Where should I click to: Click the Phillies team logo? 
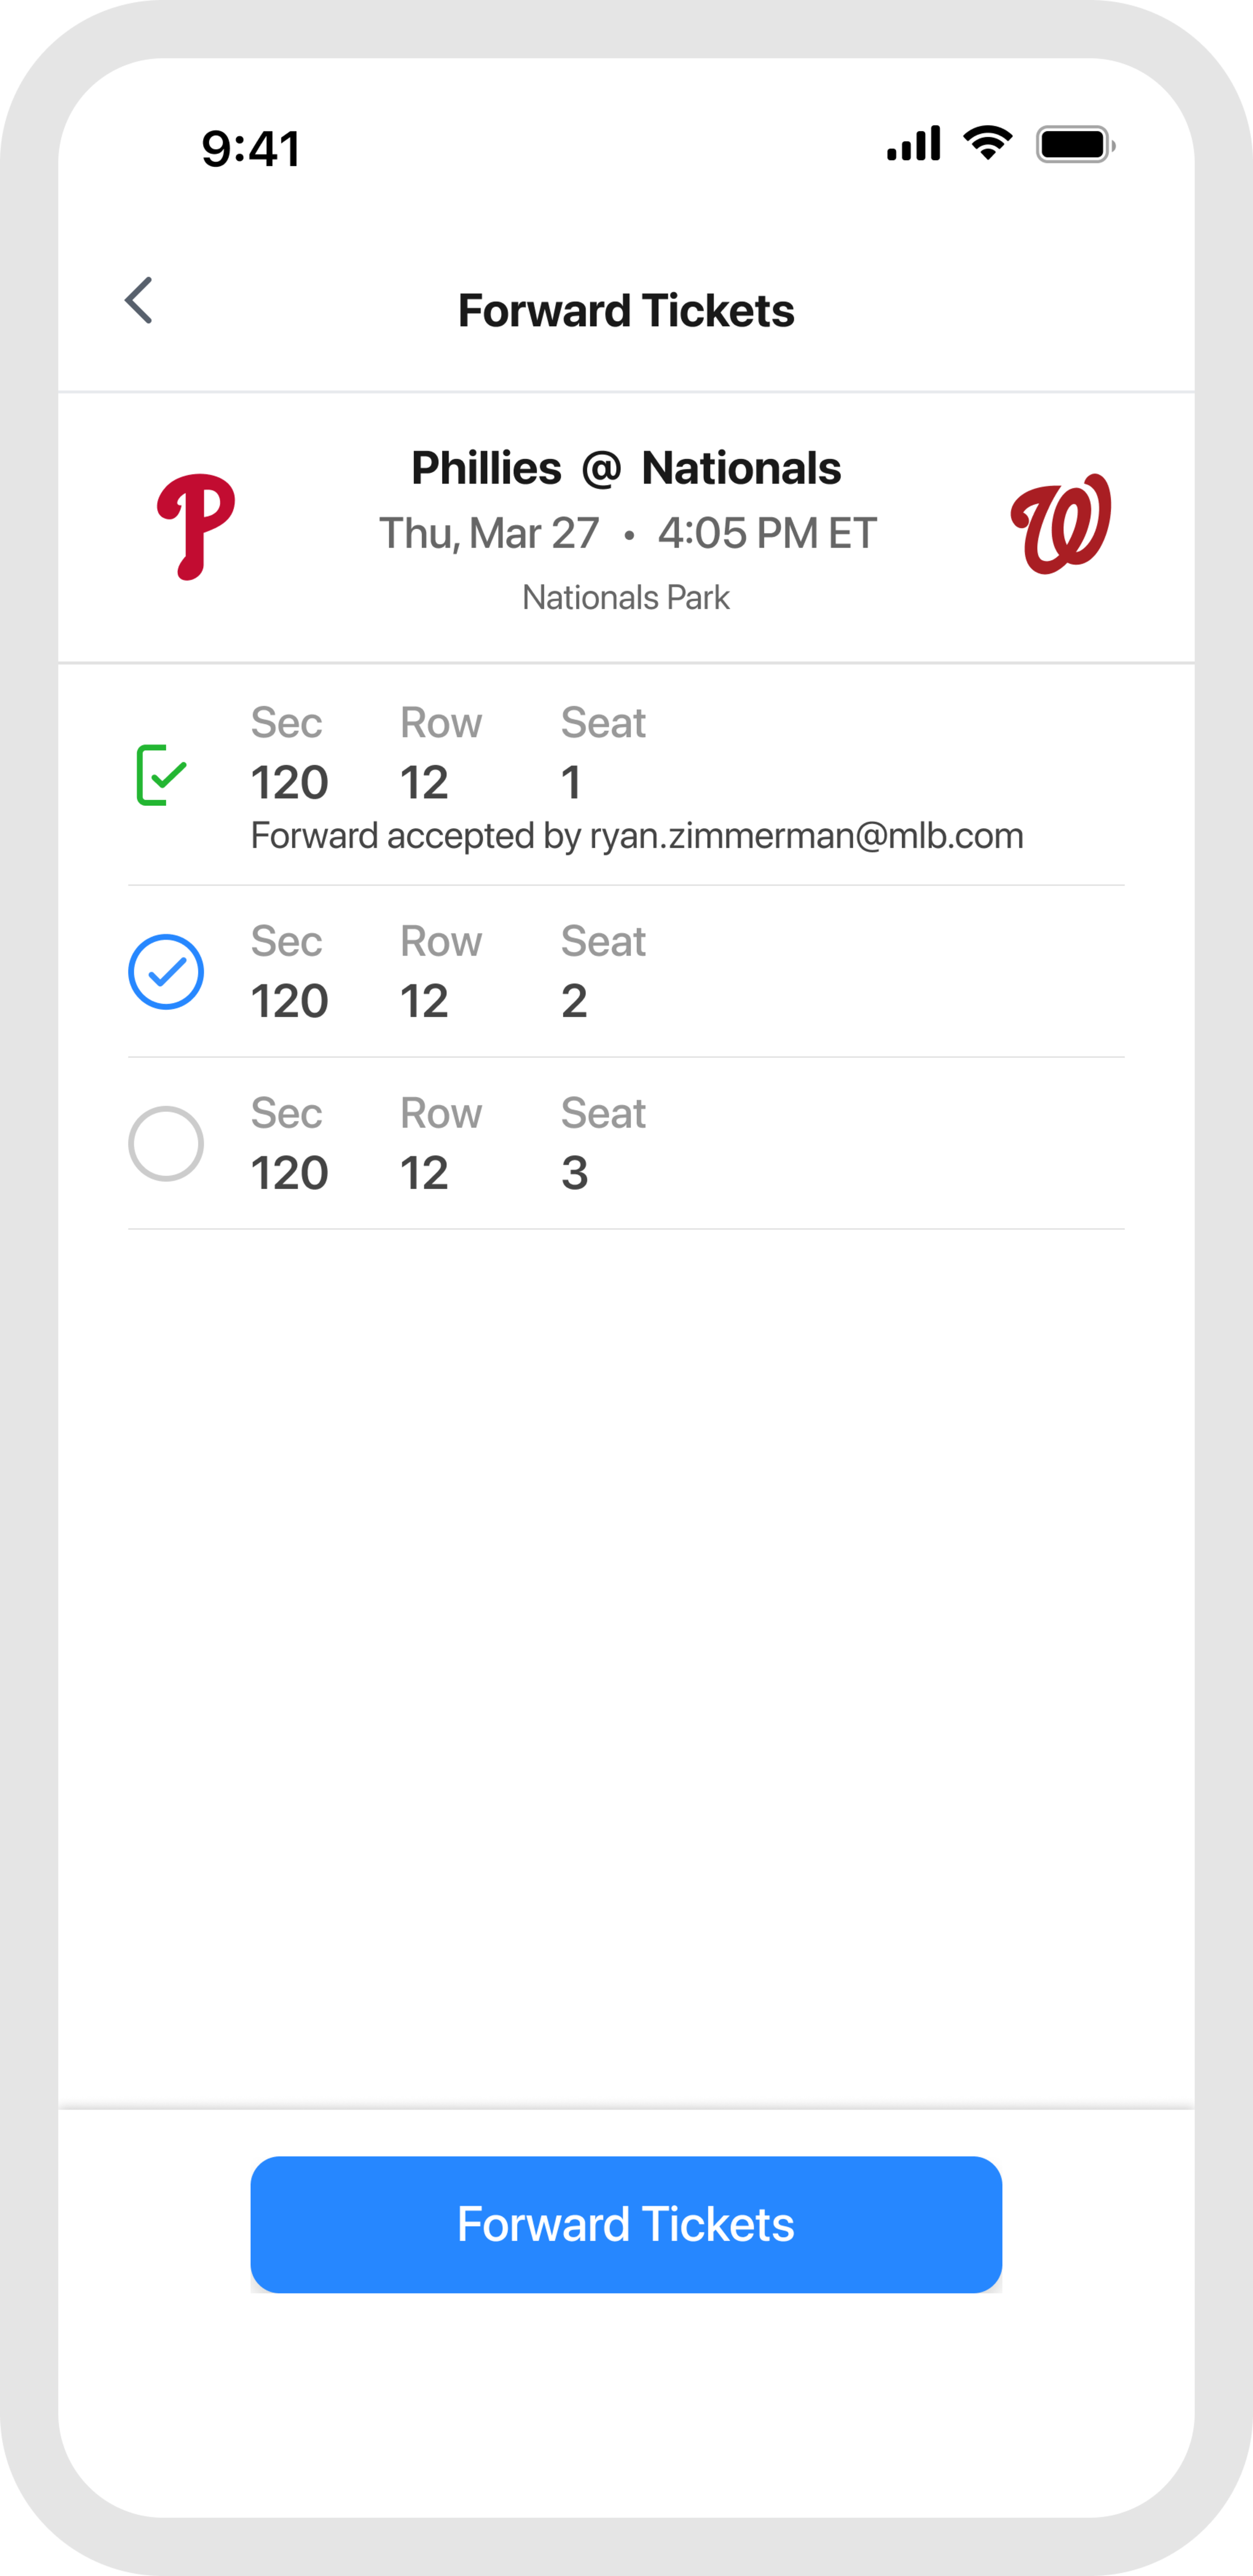196,527
